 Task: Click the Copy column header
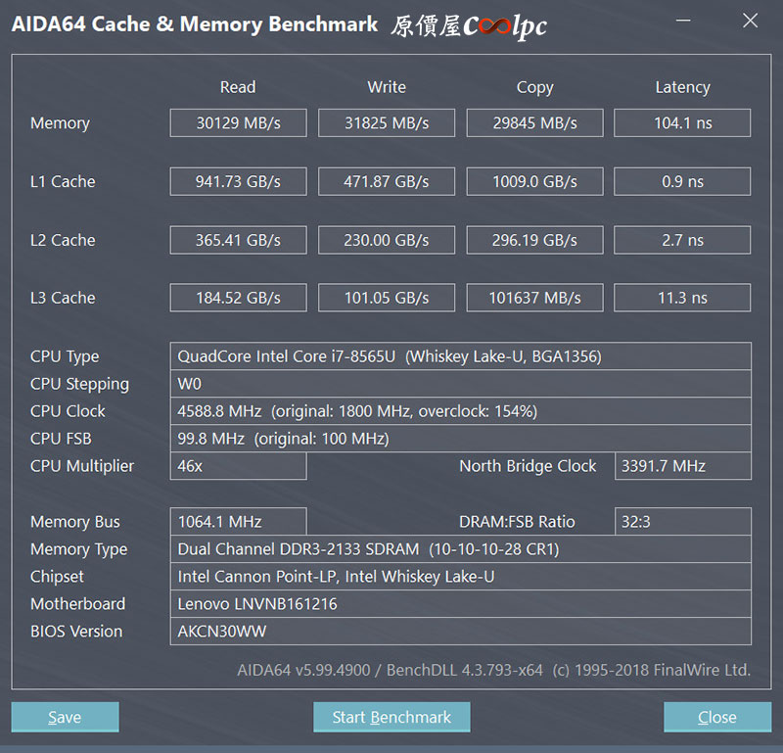coord(534,88)
